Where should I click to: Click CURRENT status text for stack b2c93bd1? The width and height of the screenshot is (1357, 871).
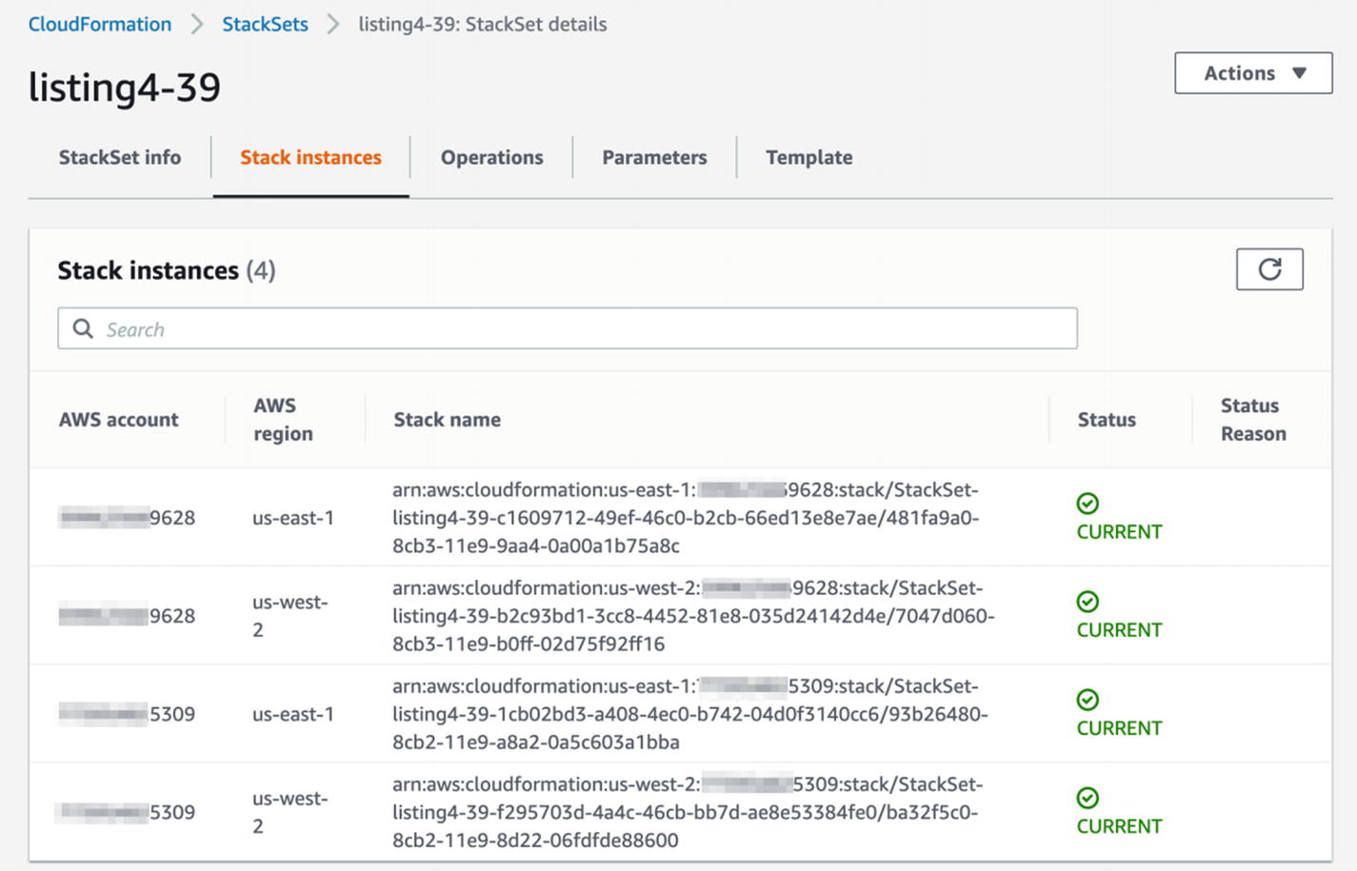point(1119,630)
